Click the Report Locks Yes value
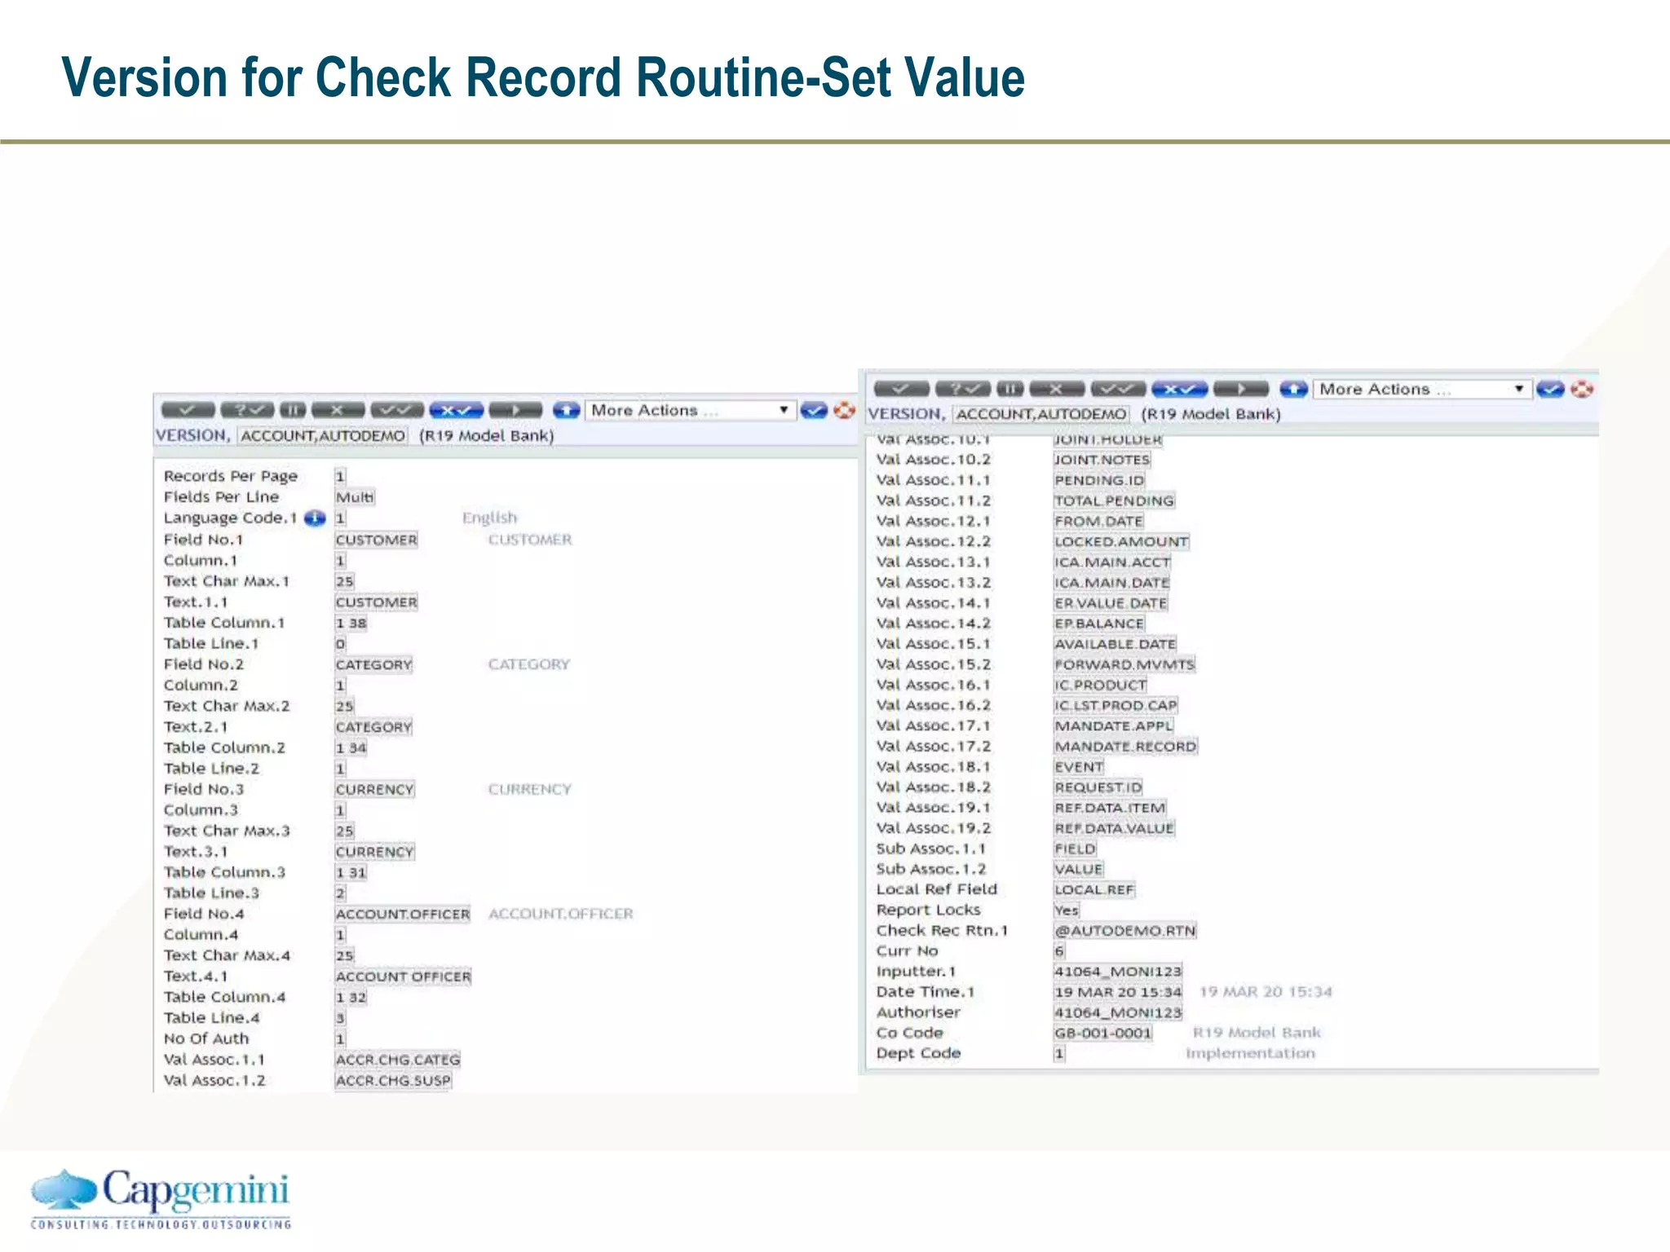The image size is (1670, 1252). pos(1066,910)
